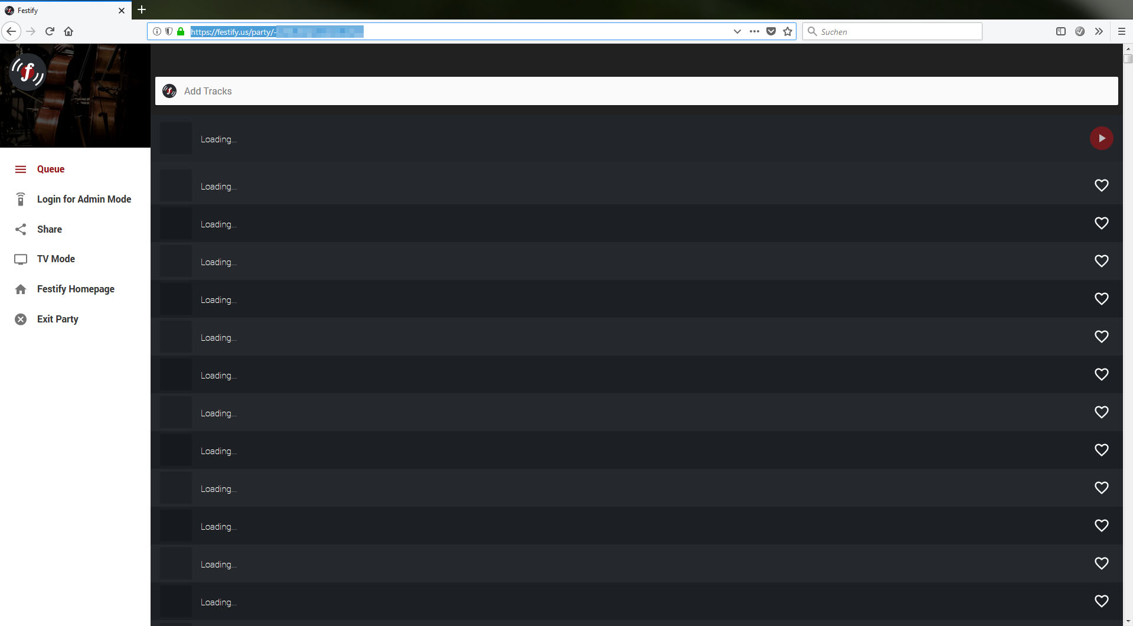The image size is (1133, 626).
Task: Like the second Loading track with heart
Action: 1101,185
